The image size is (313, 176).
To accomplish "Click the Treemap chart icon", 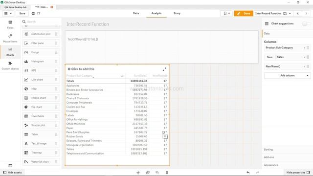I will (x=26, y=153).
